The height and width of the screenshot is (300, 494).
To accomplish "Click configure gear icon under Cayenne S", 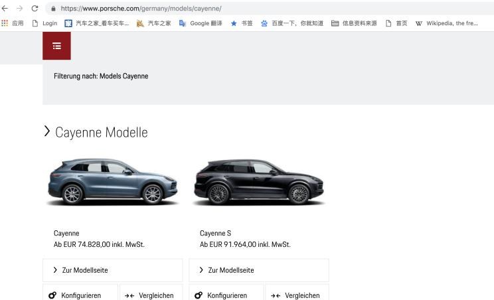I will pos(199,295).
